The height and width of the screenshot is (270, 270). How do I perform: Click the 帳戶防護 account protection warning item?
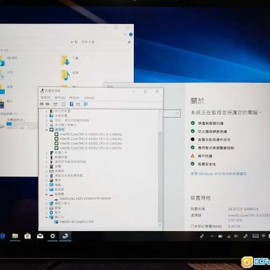[x=205, y=156]
